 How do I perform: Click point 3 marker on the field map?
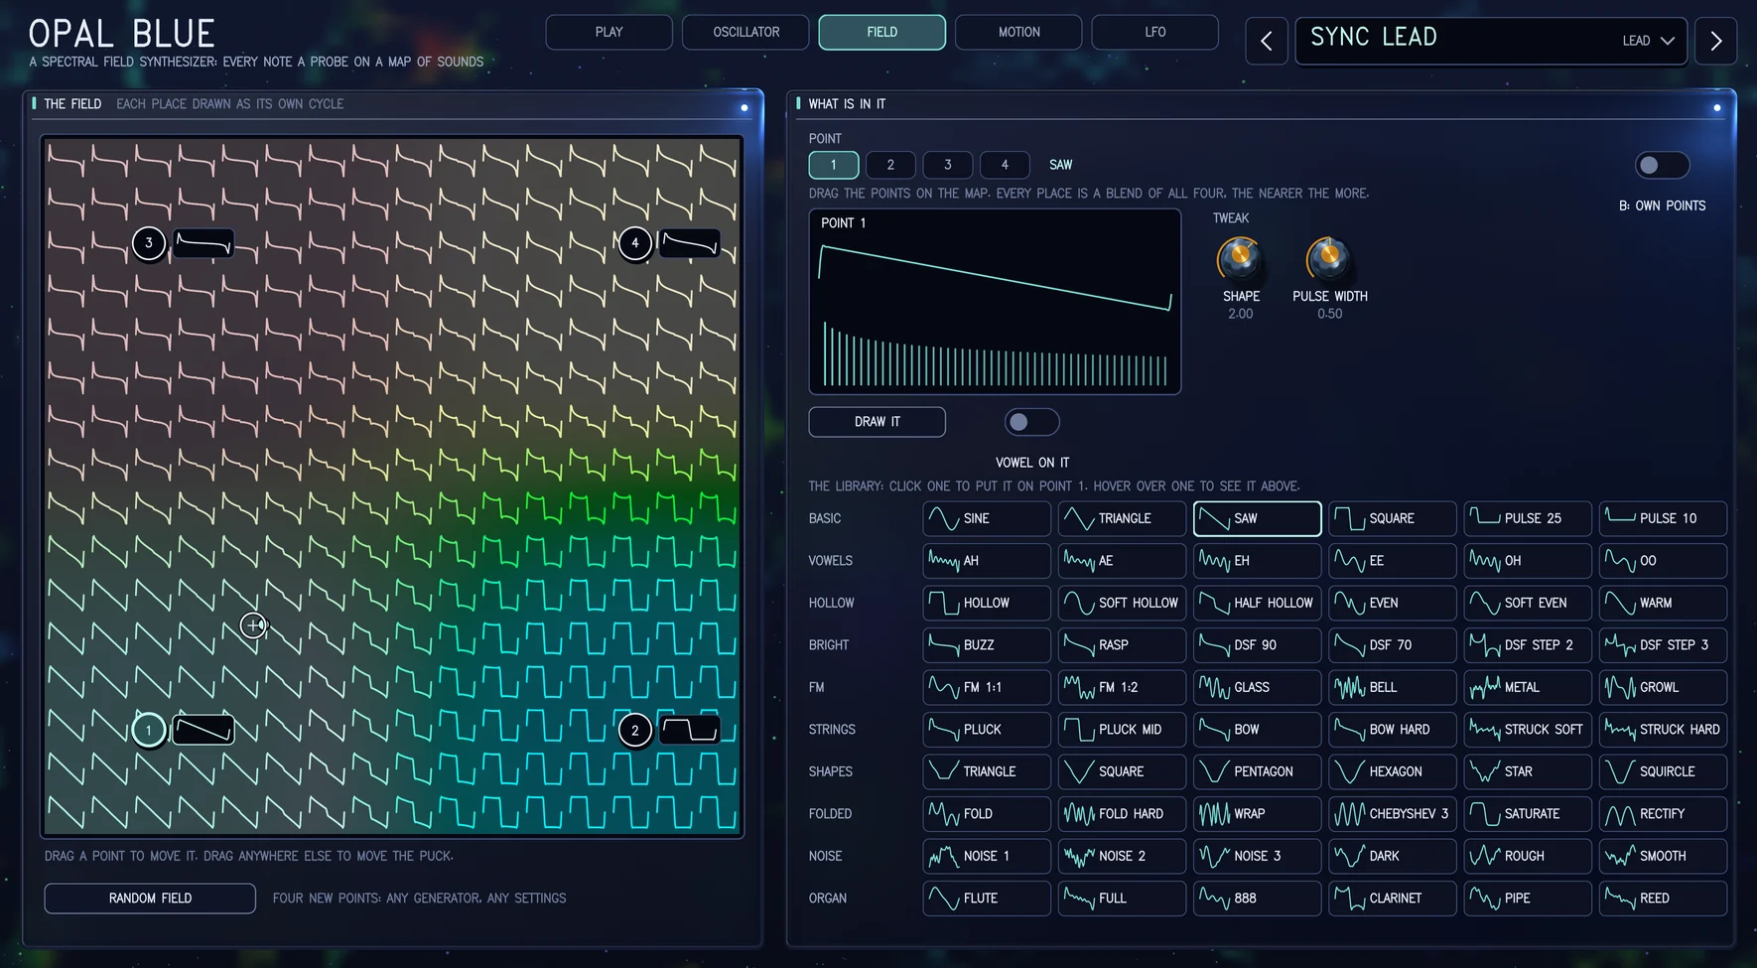click(149, 243)
